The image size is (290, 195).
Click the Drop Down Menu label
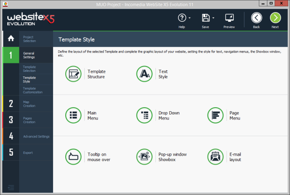pos(169,115)
